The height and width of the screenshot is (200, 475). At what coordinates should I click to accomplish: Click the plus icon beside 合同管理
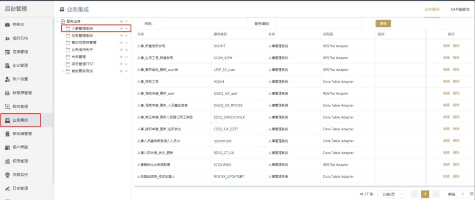tap(121, 57)
